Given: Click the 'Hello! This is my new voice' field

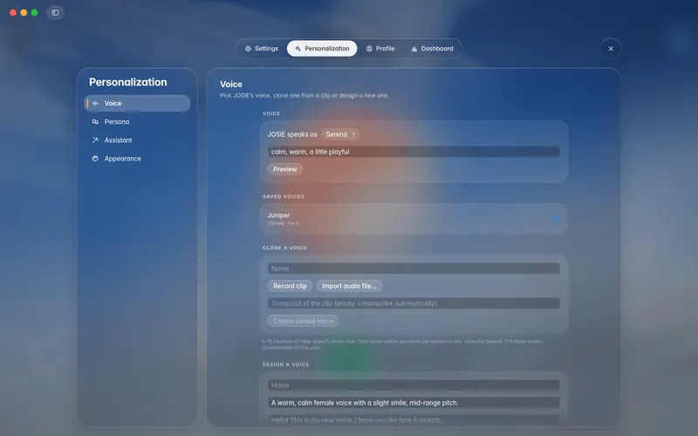Looking at the screenshot, I should (414, 419).
